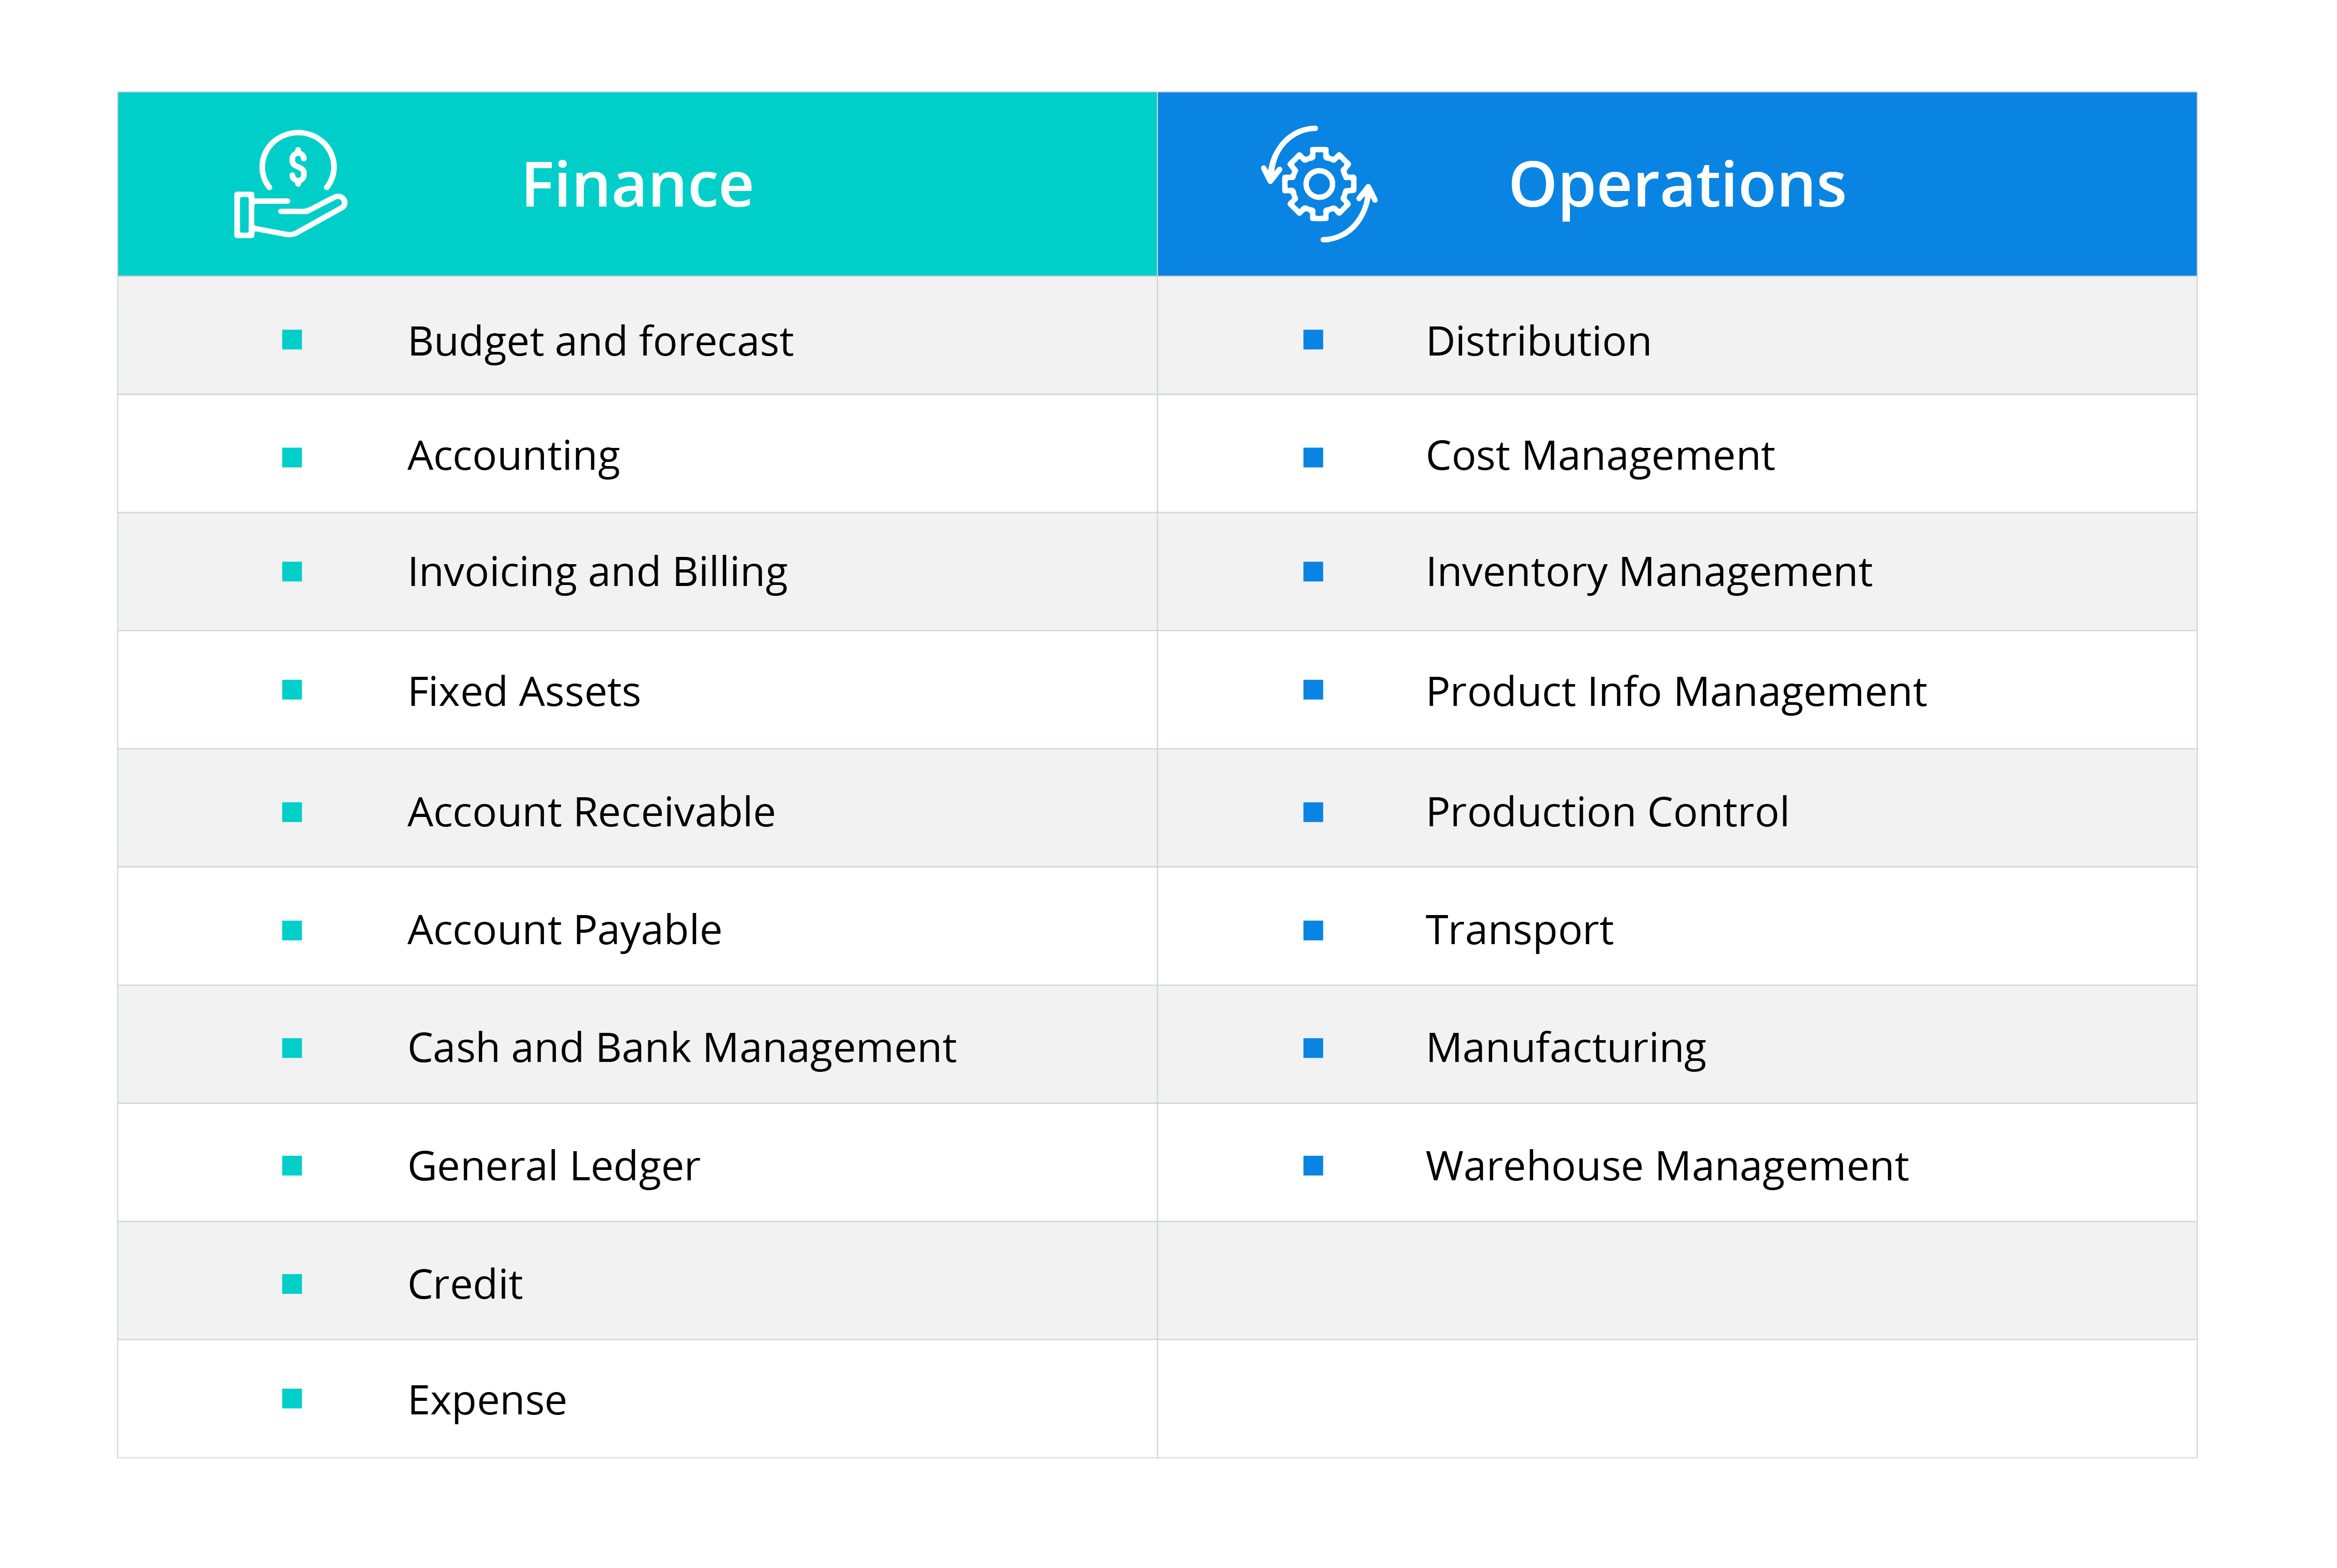Open Invoicing and Billing entry

click(x=598, y=573)
